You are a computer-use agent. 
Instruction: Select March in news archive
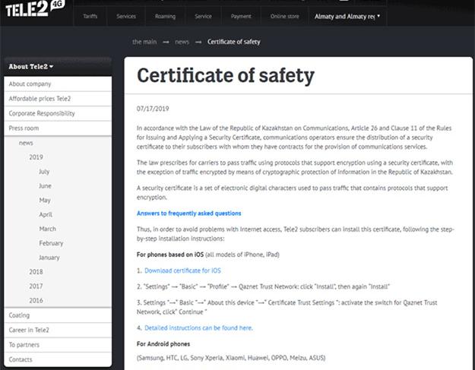[x=48, y=229]
